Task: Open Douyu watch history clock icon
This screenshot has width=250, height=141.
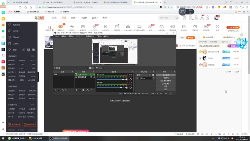Action: coord(184,17)
